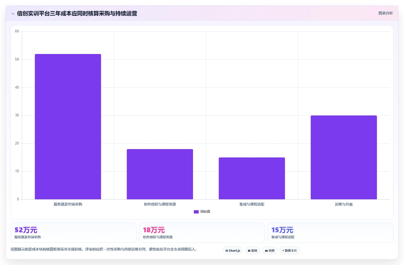Click the 图表分析 label in the header
This screenshot has width=404, height=265.
[x=385, y=13]
